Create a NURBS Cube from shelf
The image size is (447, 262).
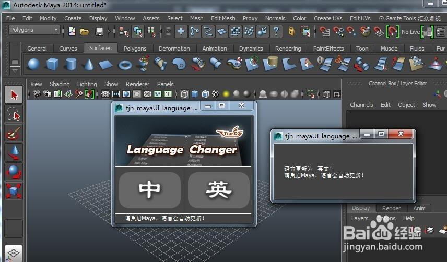click(x=52, y=64)
